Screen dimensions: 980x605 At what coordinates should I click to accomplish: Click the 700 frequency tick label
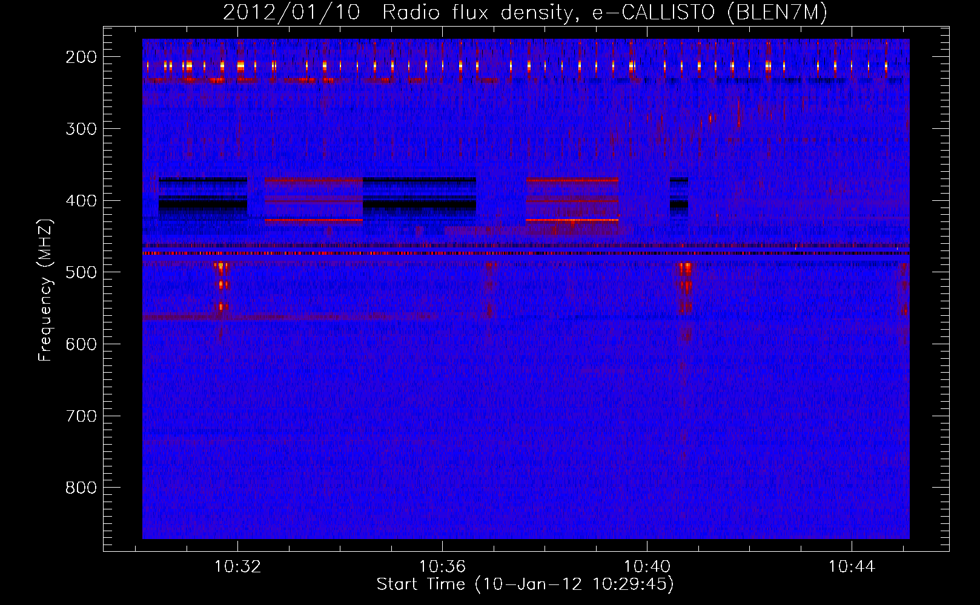(81, 416)
